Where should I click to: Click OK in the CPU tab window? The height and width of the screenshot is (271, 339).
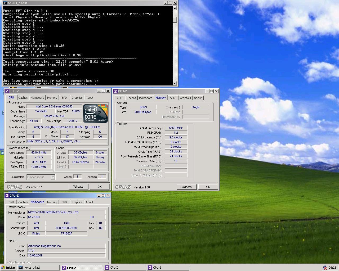[x=100, y=187]
